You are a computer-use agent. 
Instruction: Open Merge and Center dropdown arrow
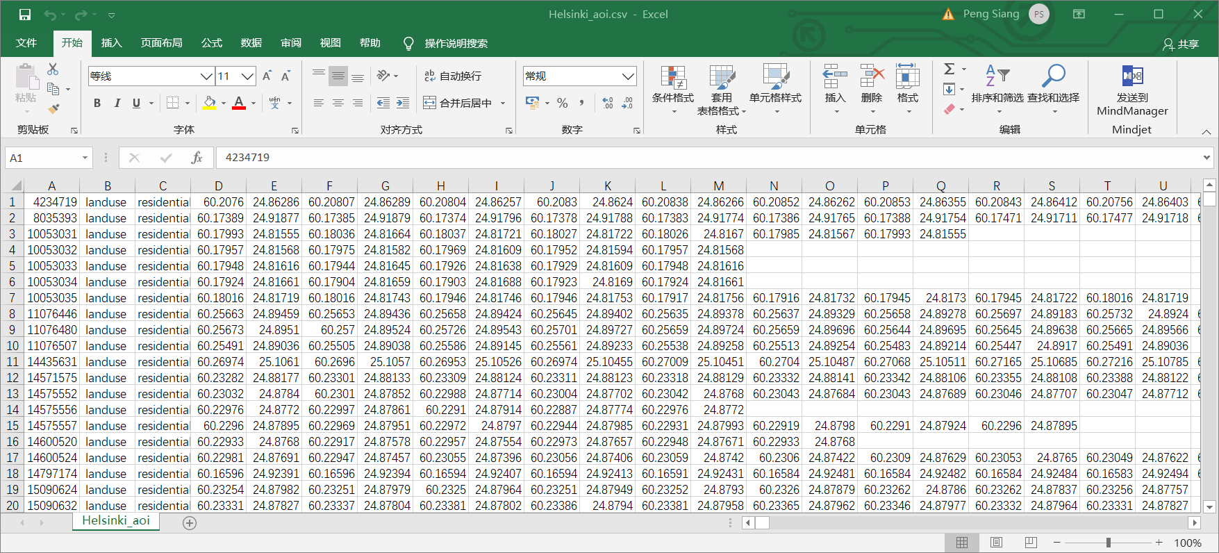click(x=503, y=103)
